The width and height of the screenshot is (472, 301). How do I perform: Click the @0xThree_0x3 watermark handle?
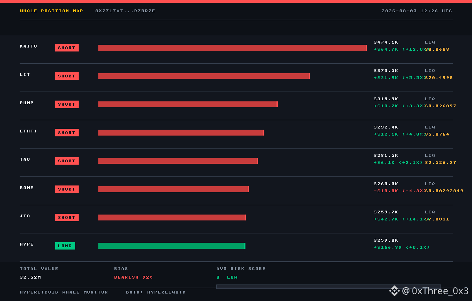[x=435, y=291]
